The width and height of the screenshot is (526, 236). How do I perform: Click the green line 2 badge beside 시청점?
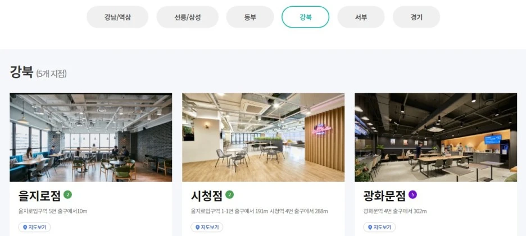[230, 195]
